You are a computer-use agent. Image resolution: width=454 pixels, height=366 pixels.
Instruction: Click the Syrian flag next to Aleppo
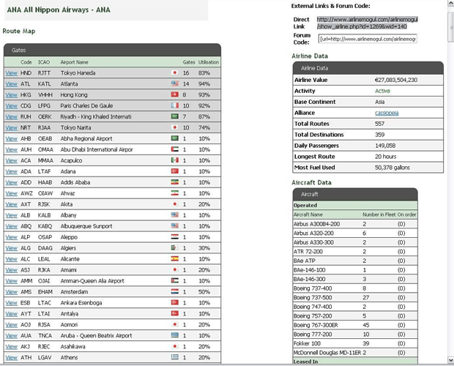click(x=174, y=236)
